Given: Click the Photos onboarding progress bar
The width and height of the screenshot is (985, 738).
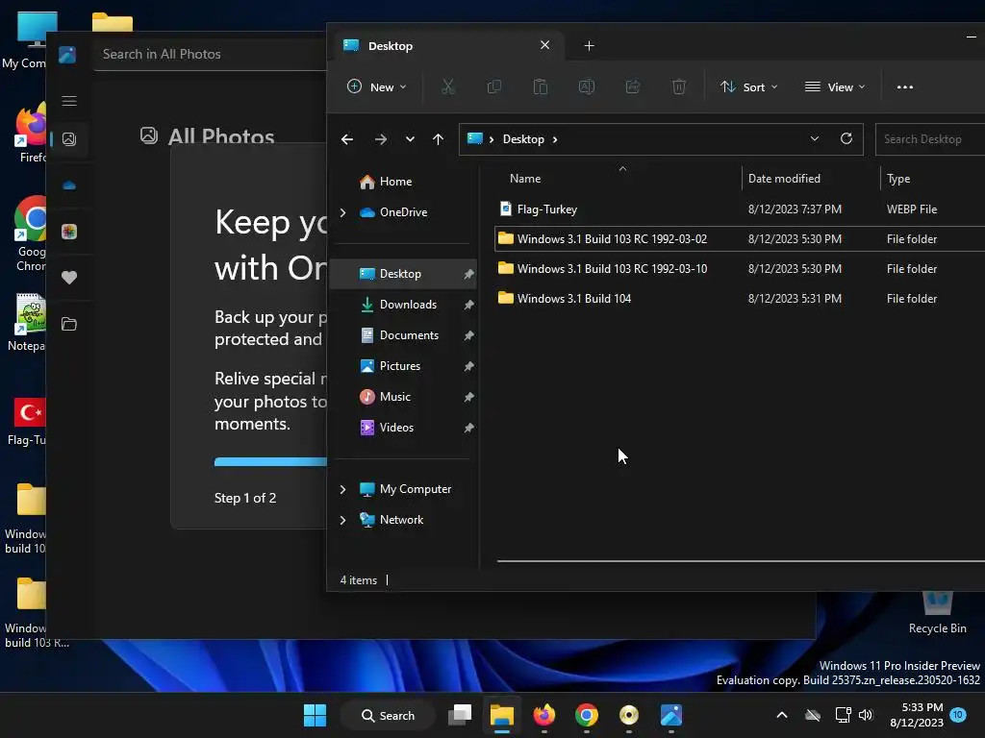Looking at the screenshot, I should (270, 462).
